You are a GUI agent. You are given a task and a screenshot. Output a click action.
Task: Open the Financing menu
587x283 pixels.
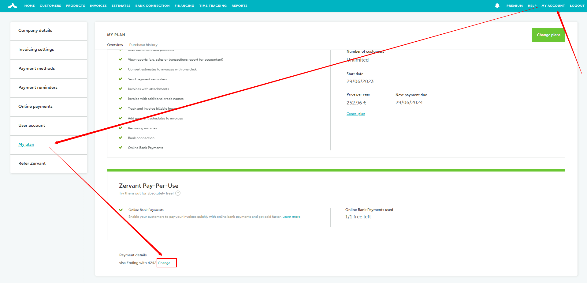pyautogui.click(x=184, y=6)
